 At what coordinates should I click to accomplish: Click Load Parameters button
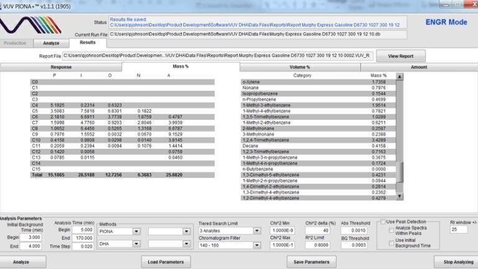(x=166, y=262)
